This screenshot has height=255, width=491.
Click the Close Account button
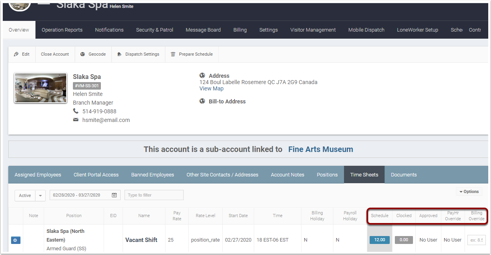54,54
